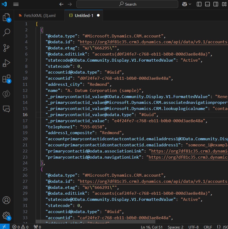Toggle the secondary sidebar layout button
The height and width of the screenshot is (229, 228).
[216, 4]
